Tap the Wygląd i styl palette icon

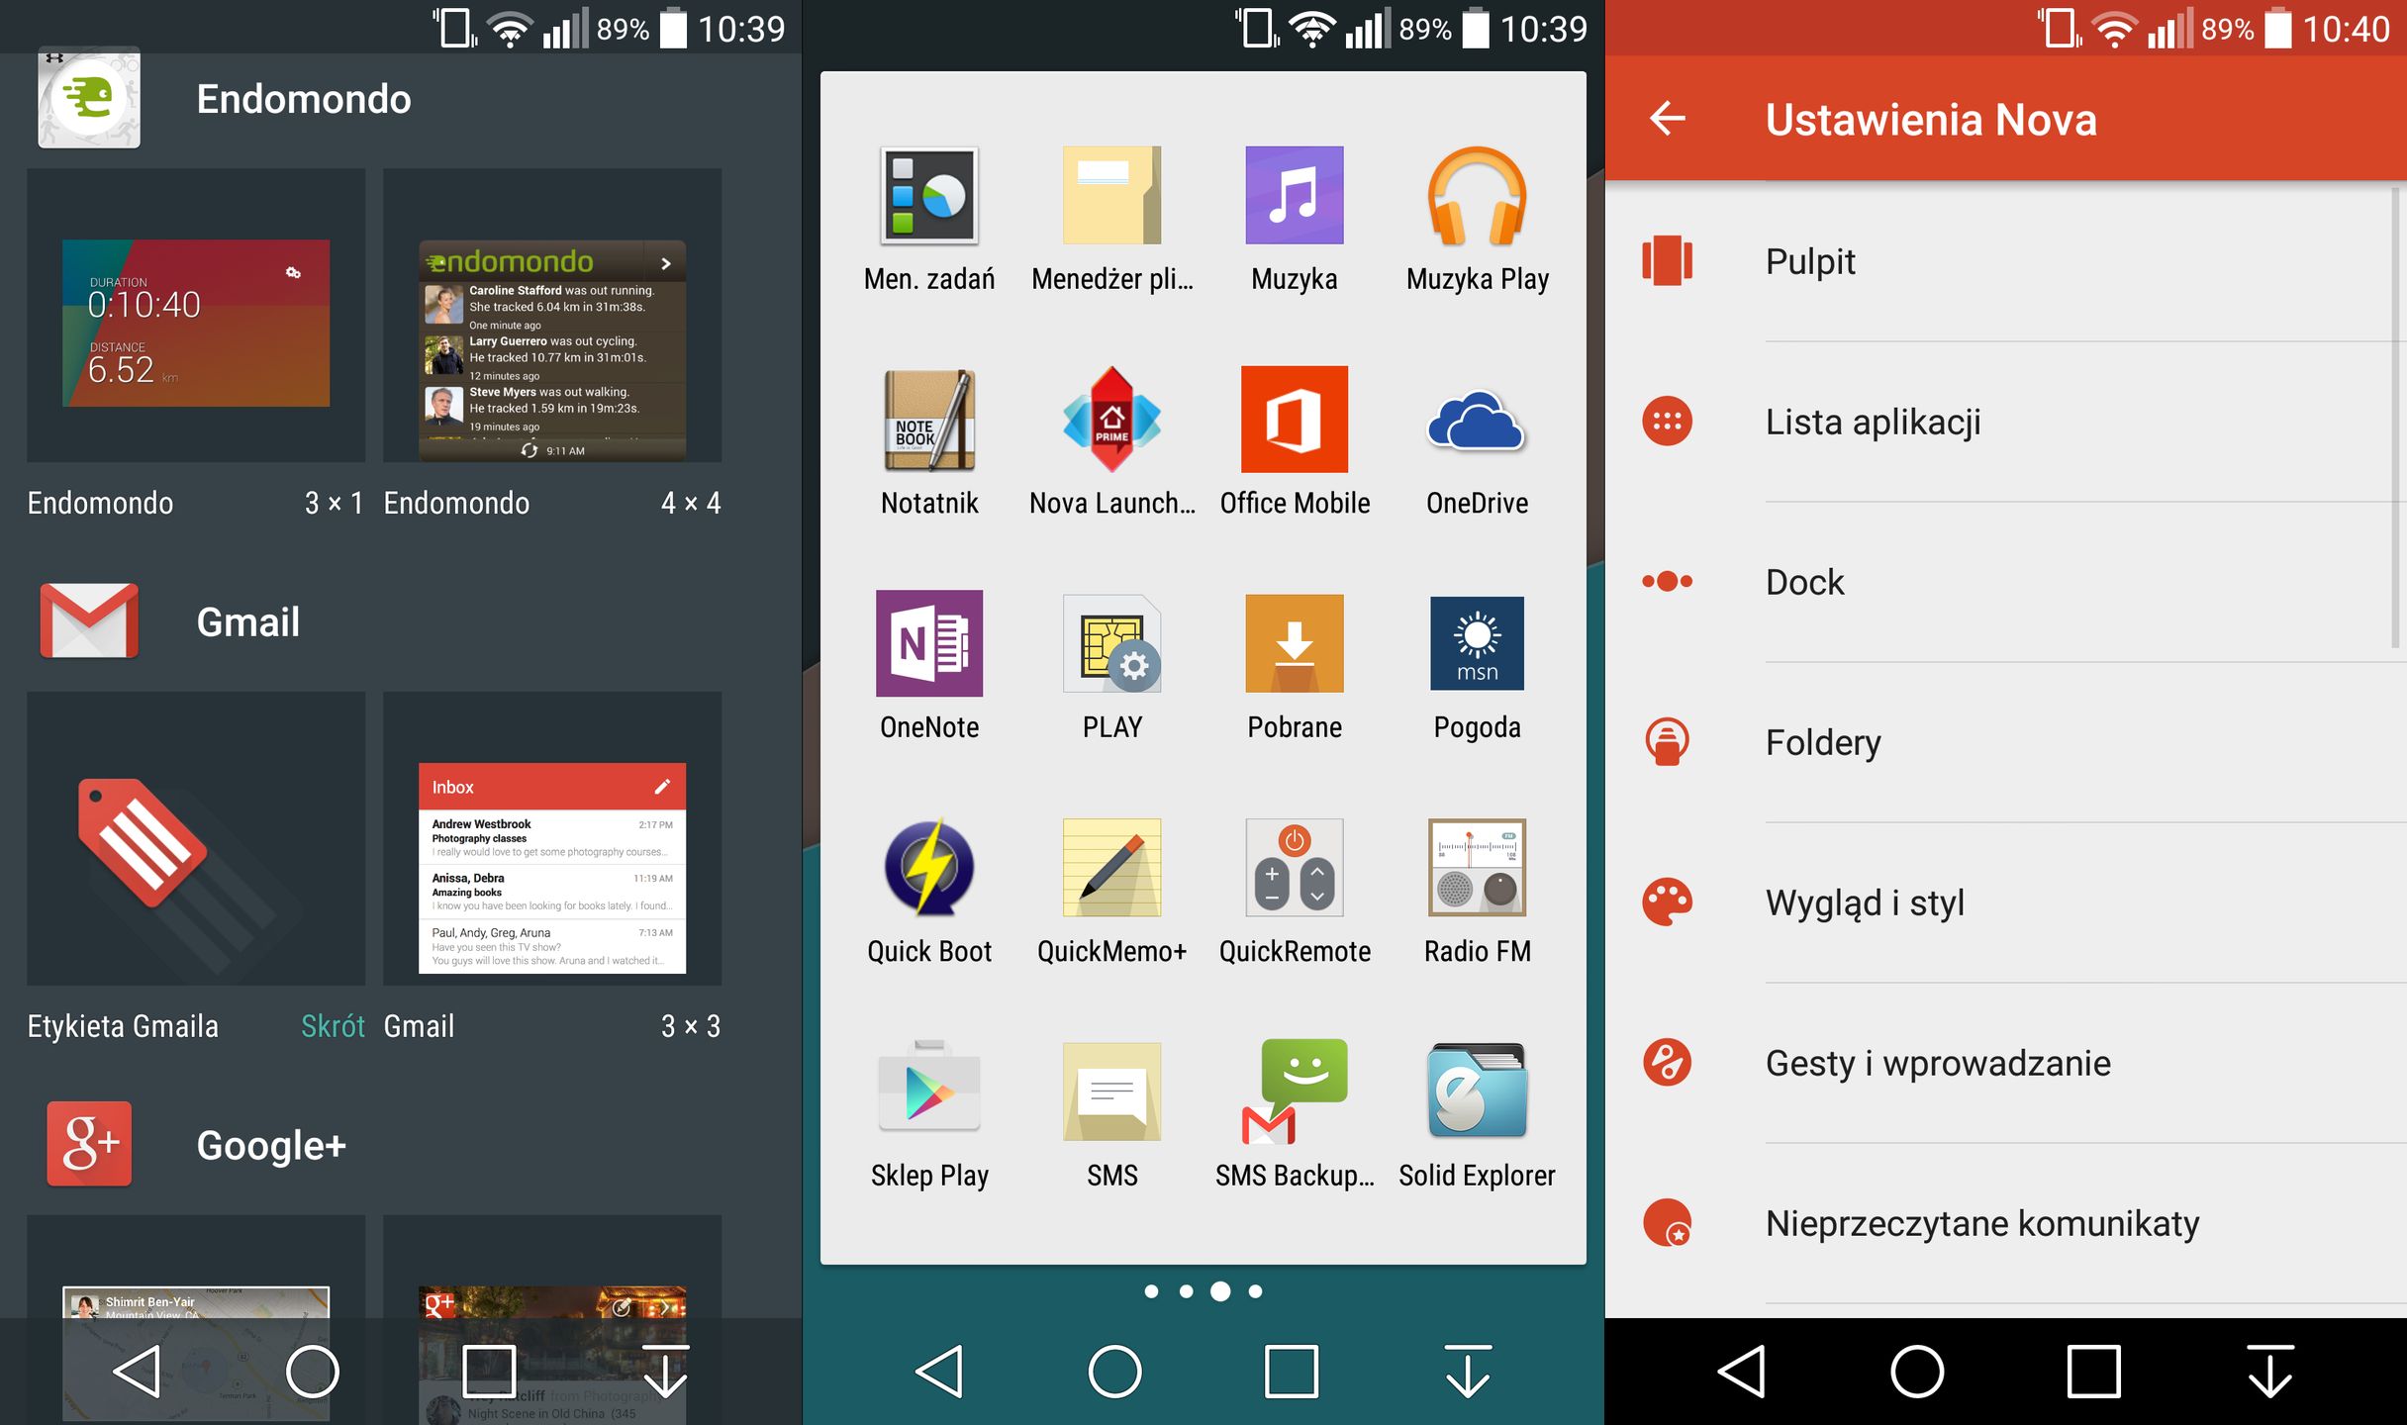click(x=1667, y=902)
